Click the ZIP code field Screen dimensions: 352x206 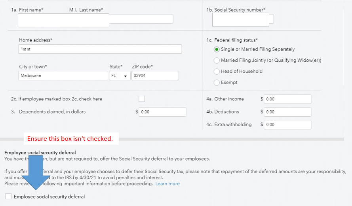click(x=155, y=76)
